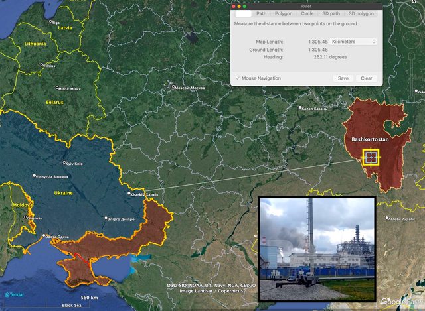Open the Kilometers unit dropdown
425x311 pixels.
(354, 42)
